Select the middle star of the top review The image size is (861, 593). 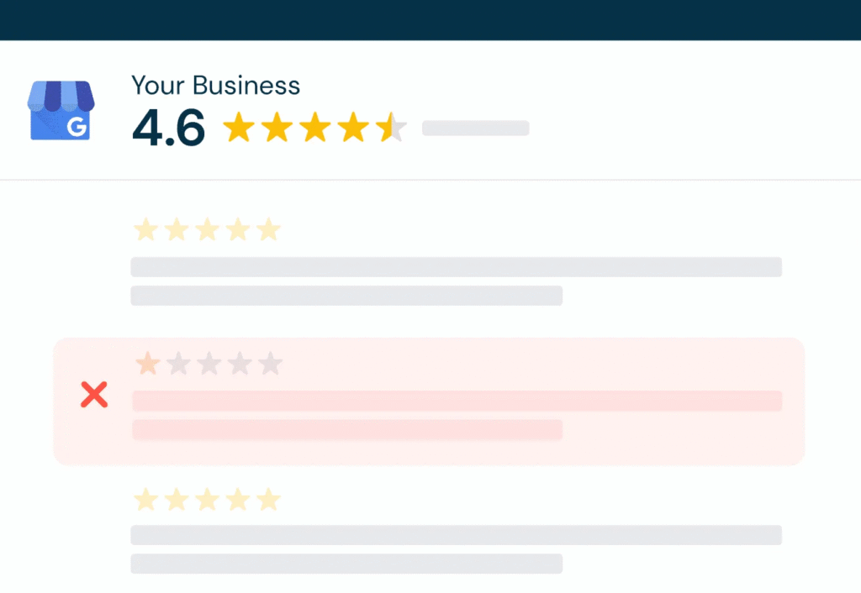(207, 229)
